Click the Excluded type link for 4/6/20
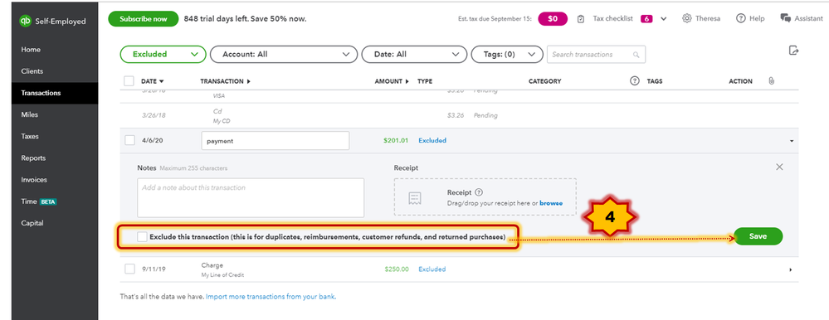The width and height of the screenshot is (829, 320). (x=432, y=140)
